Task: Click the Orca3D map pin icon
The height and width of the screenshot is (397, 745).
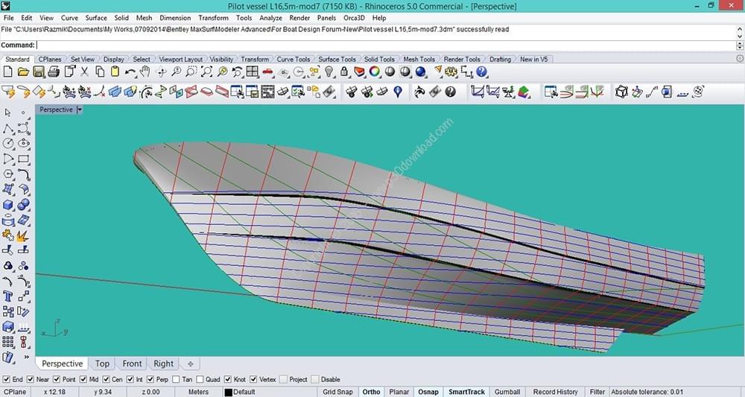Action: pos(398,91)
